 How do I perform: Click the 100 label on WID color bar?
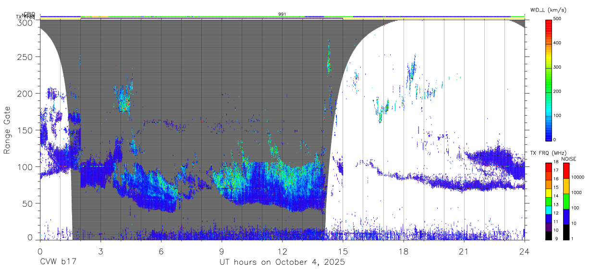(x=557, y=115)
